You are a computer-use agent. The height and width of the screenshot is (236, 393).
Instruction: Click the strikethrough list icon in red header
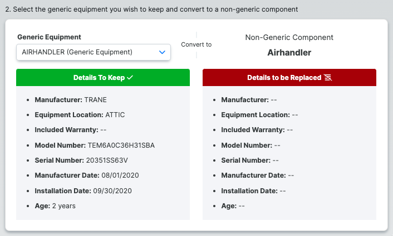click(x=328, y=78)
